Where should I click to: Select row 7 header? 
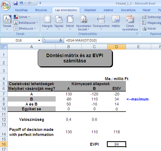pos(4,94)
